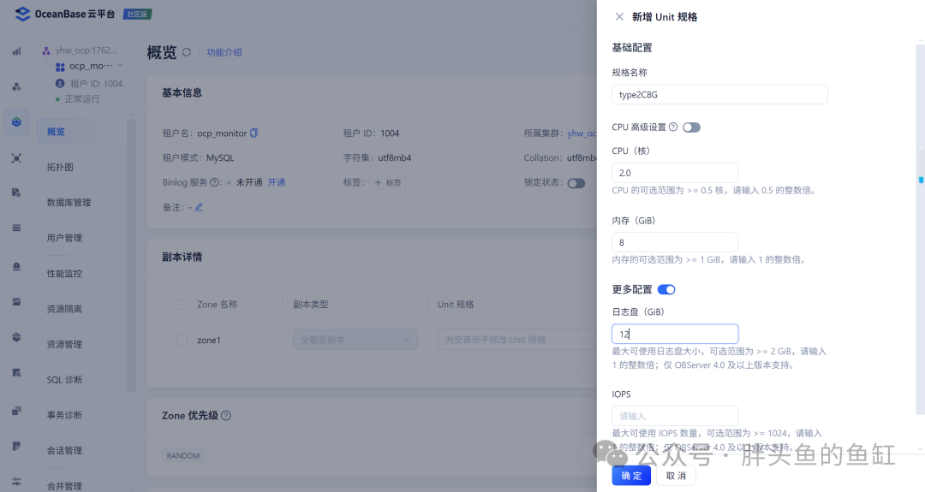Click the 取消 button
925x492 pixels.
click(676, 476)
